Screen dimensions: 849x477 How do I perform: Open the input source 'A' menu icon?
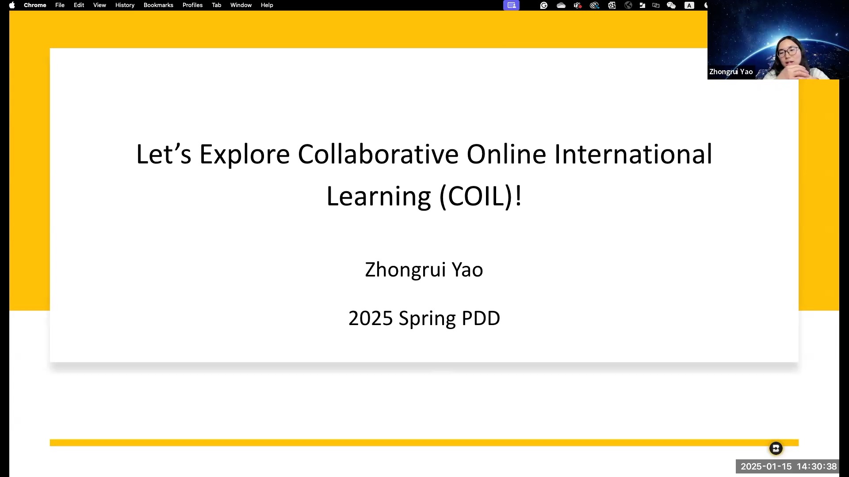[x=689, y=5]
